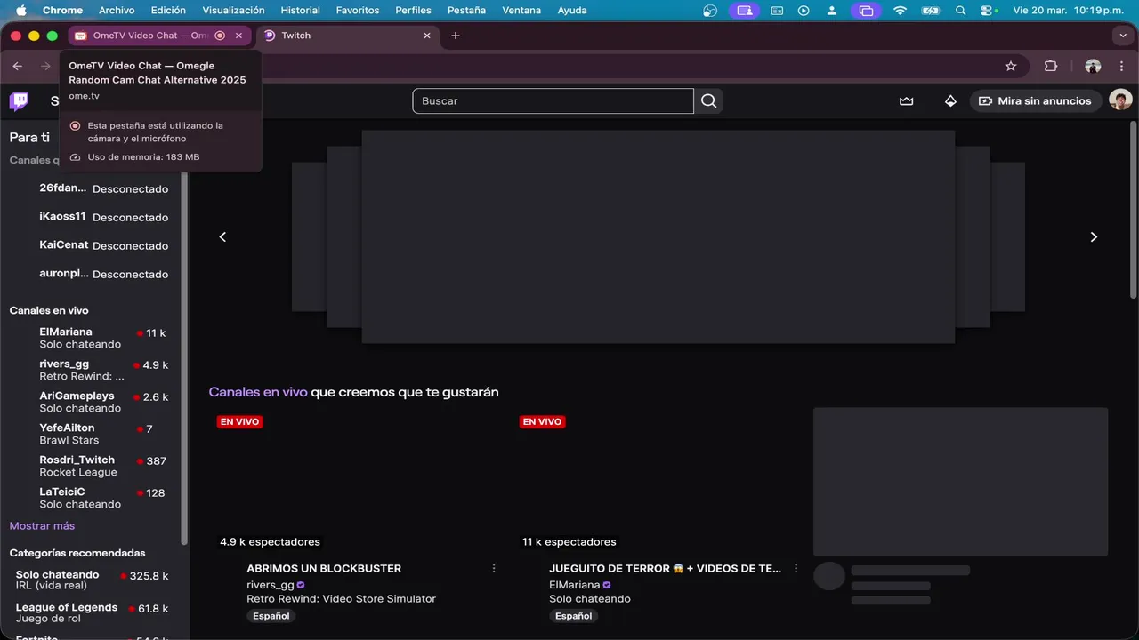Open Retro Rewind: Video Store Simulator category link
This screenshot has width=1139, height=640.
[x=341, y=599]
